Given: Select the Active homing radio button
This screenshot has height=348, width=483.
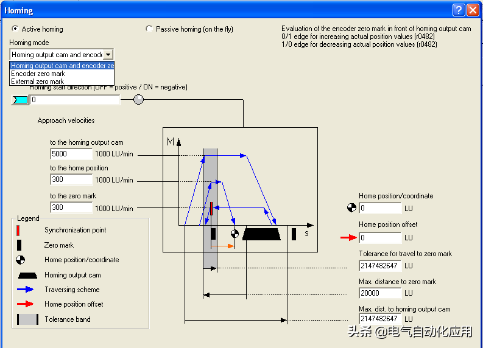Looking at the screenshot, I should click(15, 29).
